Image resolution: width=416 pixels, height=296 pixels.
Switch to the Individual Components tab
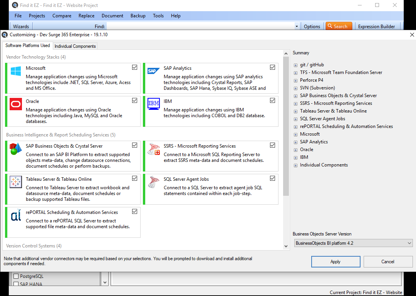click(75, 46)
